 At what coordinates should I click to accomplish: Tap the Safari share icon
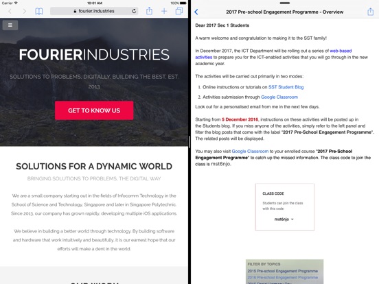pyautogui.click(x=150, y=11)
